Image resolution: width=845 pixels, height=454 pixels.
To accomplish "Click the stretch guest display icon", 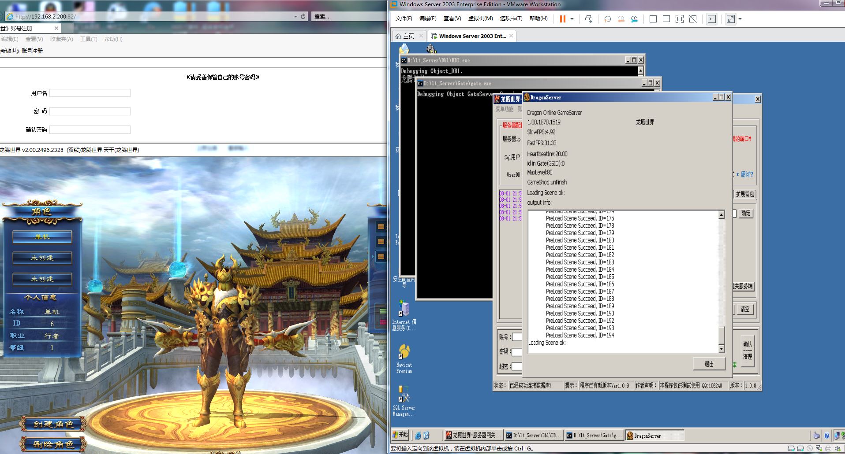I will [x=731, y=19].
